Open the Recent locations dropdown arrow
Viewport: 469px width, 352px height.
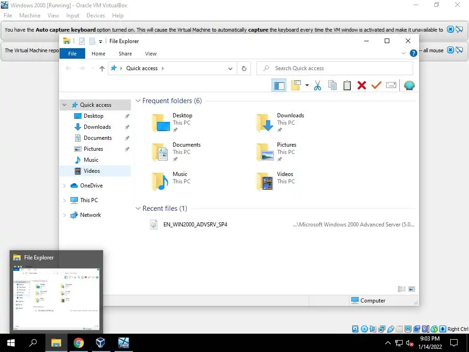pyautogui.click(x=93, y=69)
